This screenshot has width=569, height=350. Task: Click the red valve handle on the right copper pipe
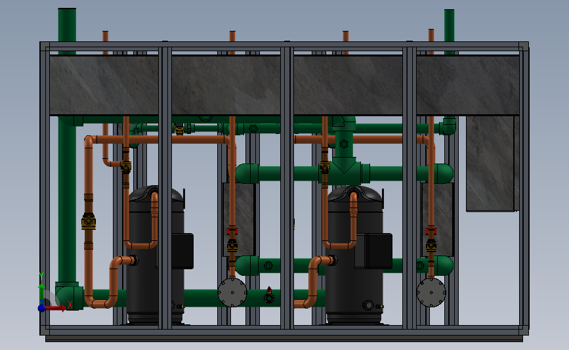coord(431,231)
